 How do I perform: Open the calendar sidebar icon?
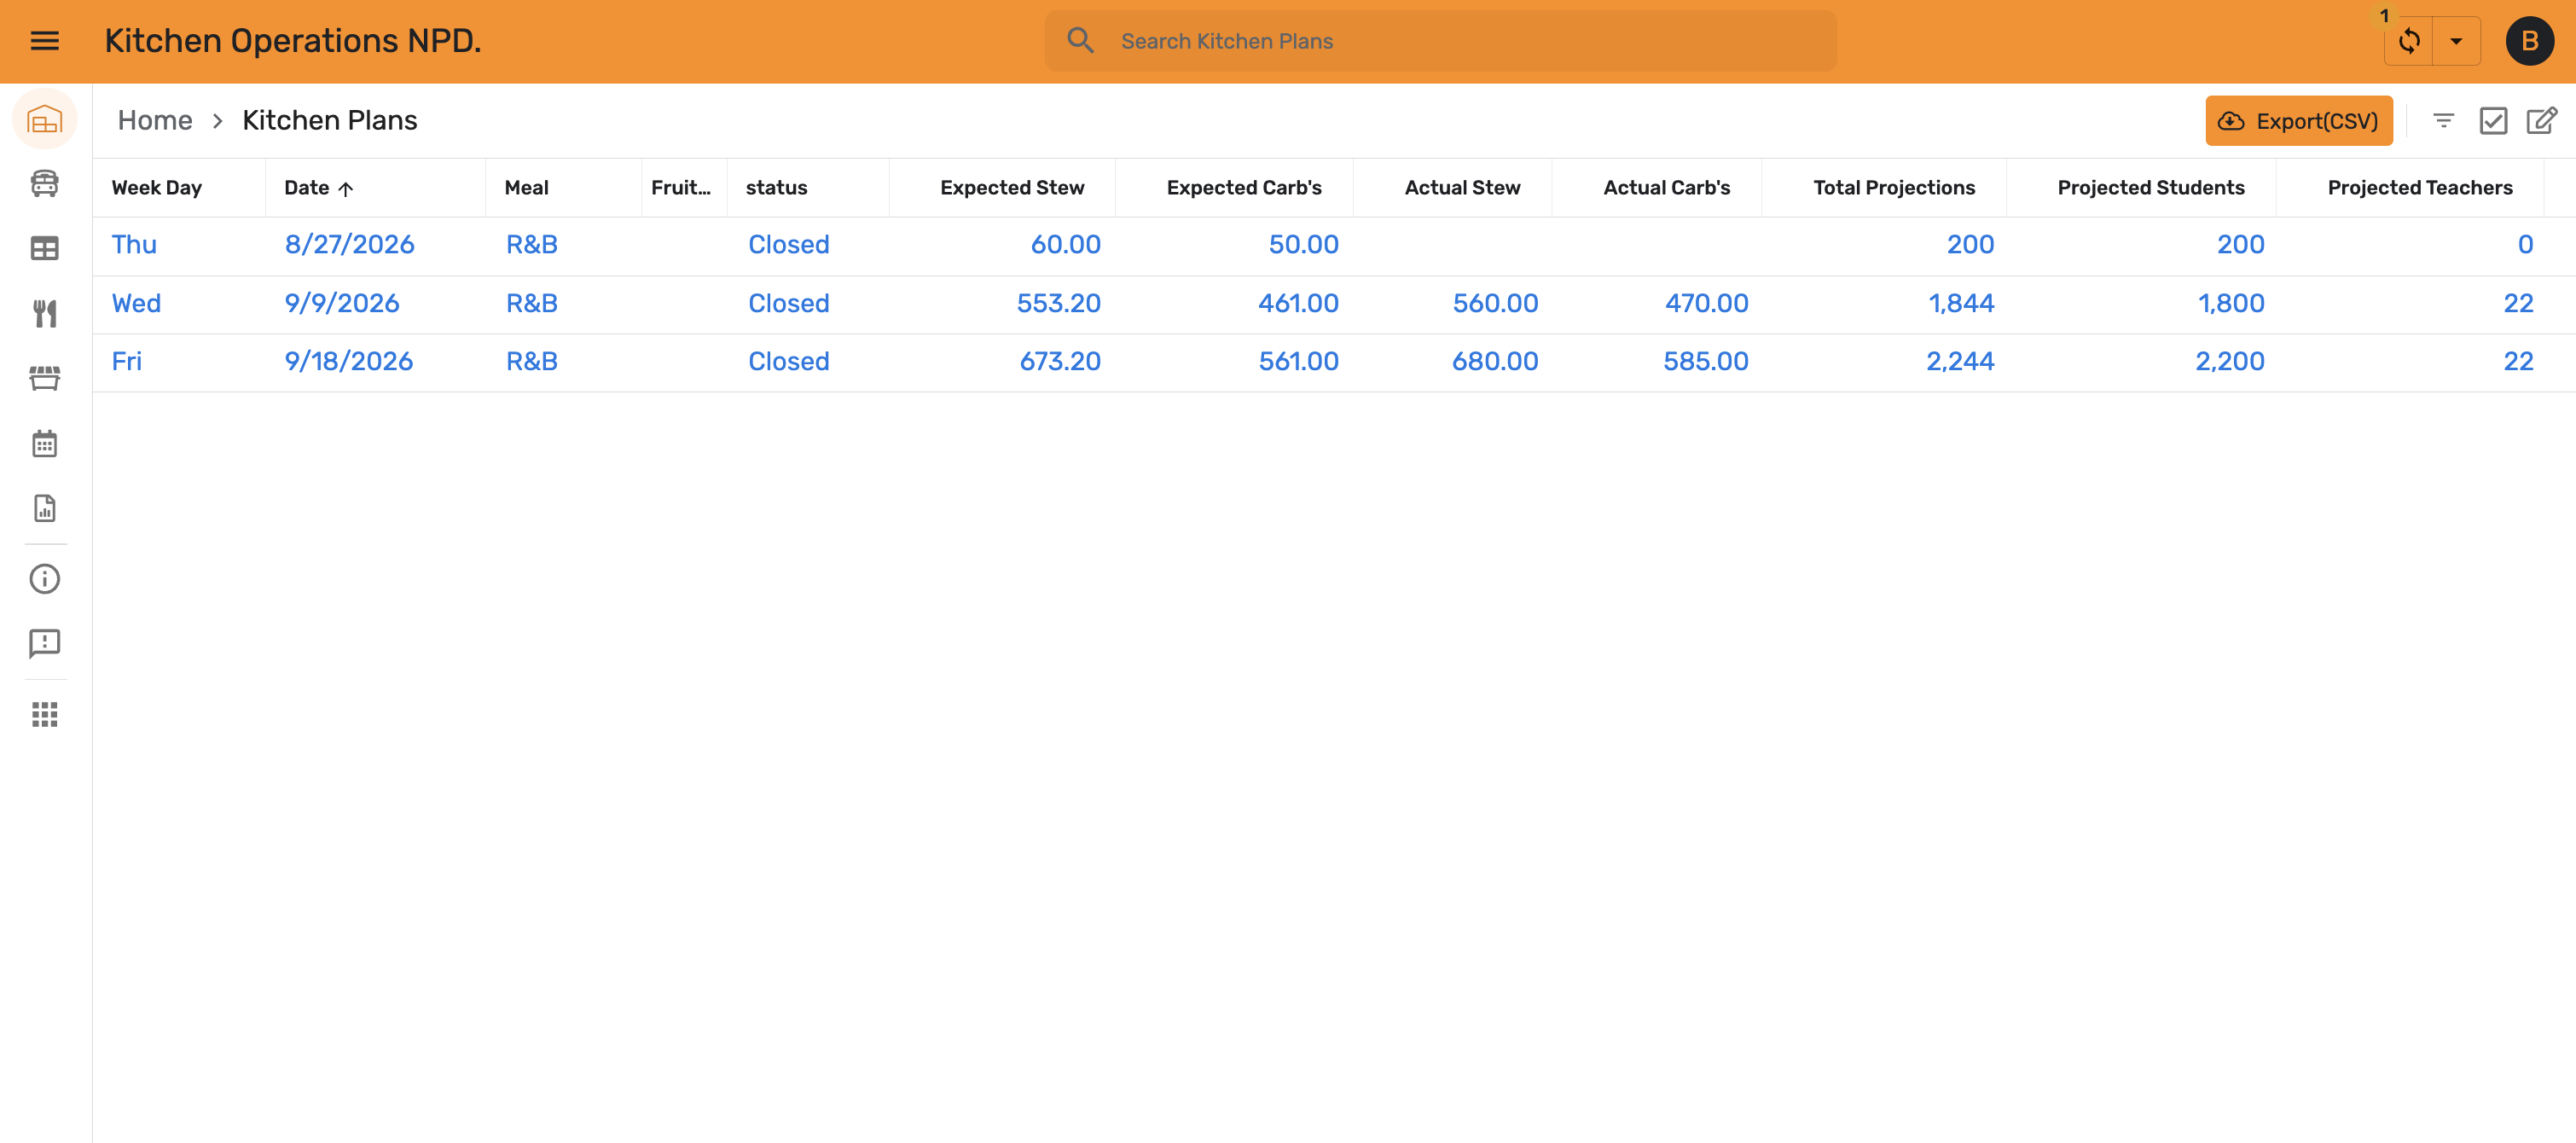coord(45,443)
